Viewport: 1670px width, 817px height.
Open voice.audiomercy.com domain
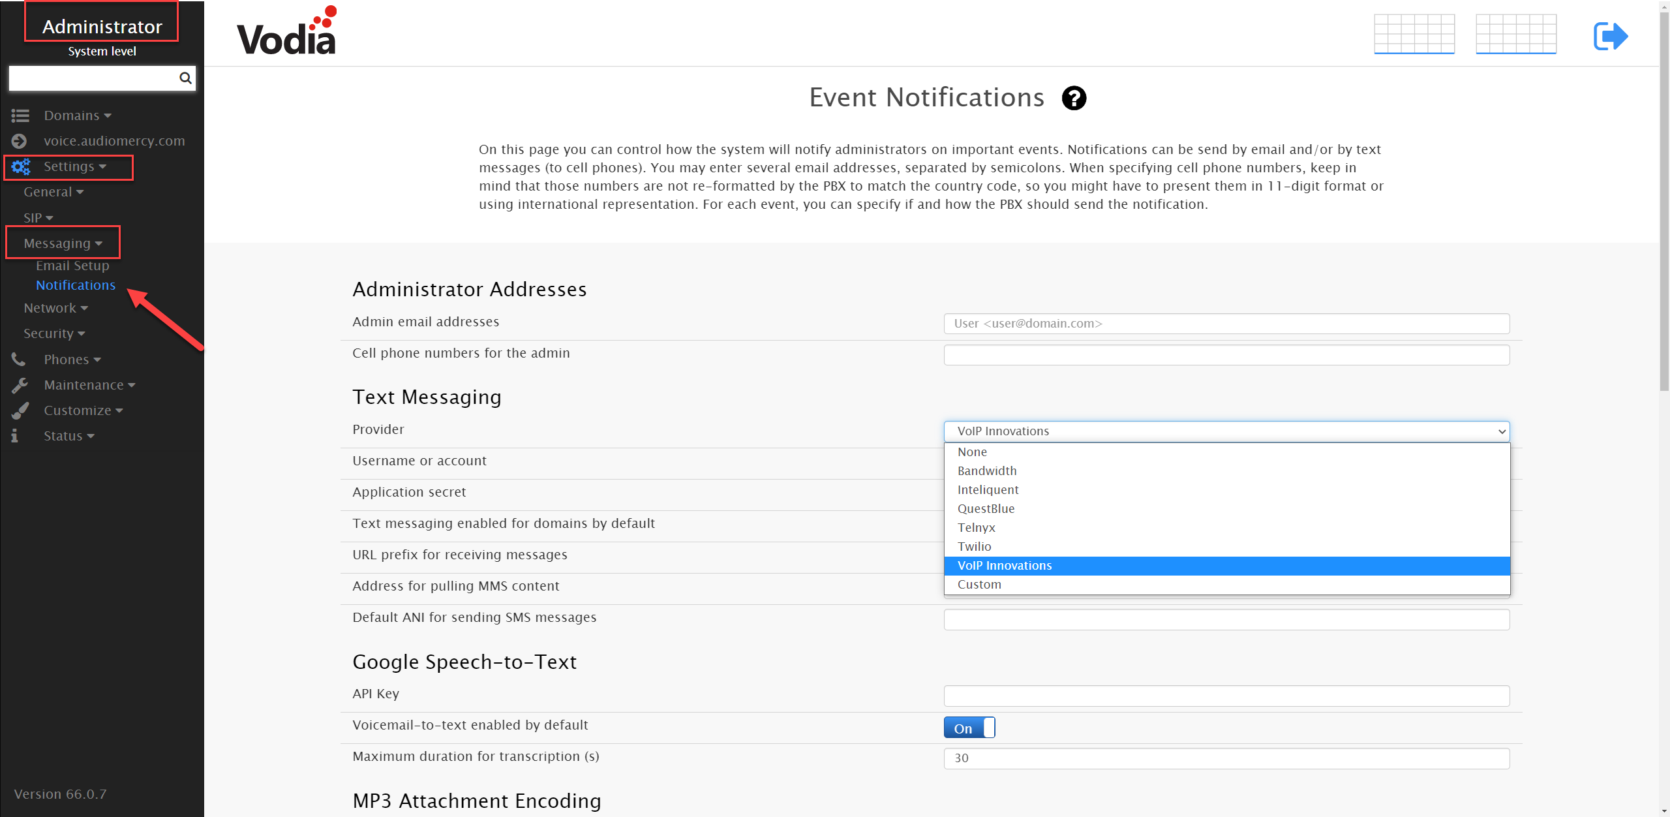pos(114,141)
